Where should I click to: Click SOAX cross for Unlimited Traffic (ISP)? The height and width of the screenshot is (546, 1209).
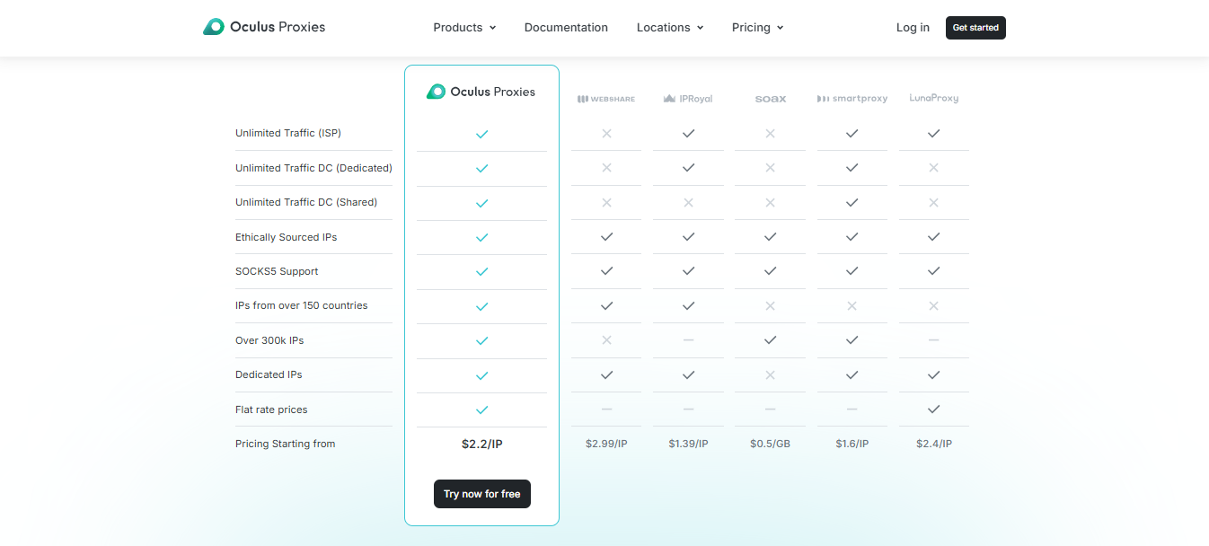point(770,133)
